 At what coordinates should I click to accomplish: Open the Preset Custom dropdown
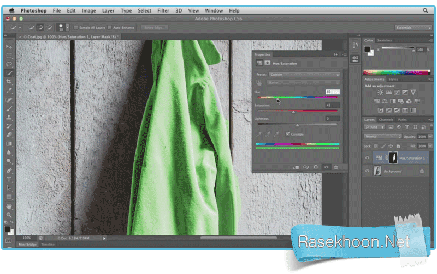click(x=304, y=75)
